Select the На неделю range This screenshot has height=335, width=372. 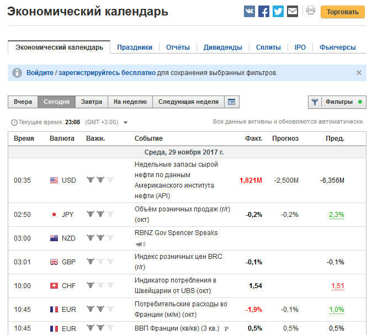click(x=130, y=102)
